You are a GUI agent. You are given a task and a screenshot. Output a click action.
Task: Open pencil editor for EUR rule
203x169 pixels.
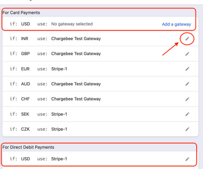[x=187, y=69]
